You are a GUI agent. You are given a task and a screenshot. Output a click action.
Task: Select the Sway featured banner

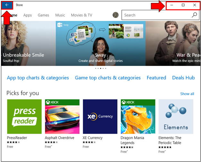point(100,43)
